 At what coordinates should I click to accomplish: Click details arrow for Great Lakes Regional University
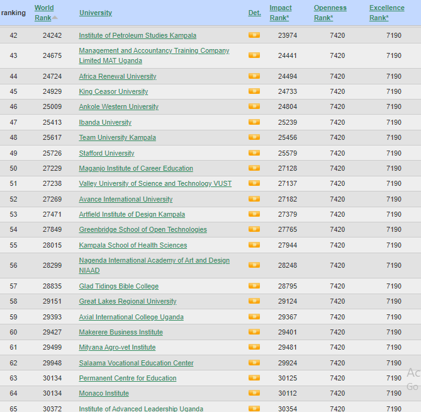click(x=254, y=300)
